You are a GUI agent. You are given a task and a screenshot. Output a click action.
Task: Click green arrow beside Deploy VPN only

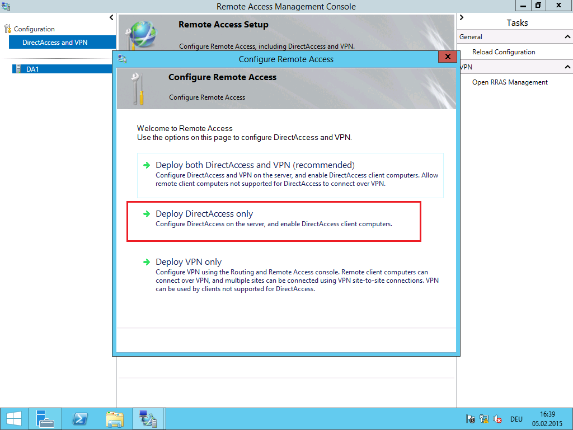pyautogui.click(x=147, y=262)
